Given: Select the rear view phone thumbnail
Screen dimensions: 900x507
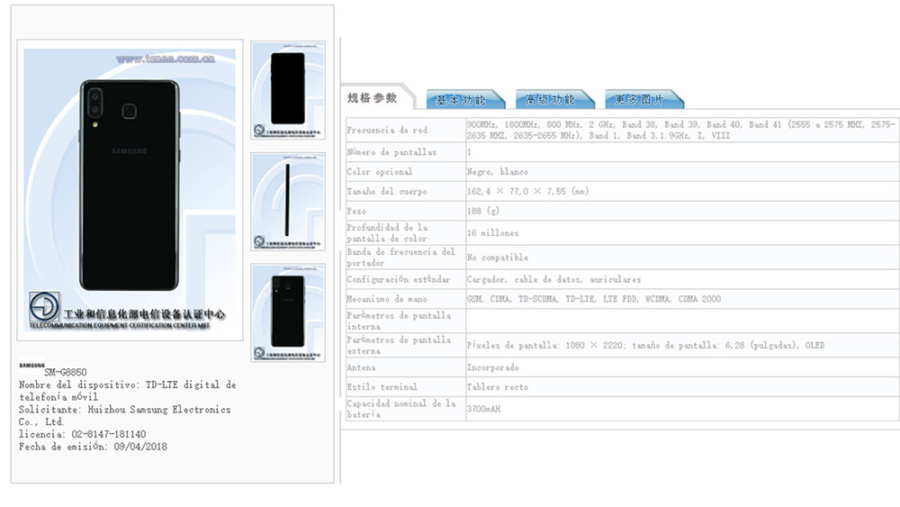Looking at the screenshot, I should click(x=288, y=312).
